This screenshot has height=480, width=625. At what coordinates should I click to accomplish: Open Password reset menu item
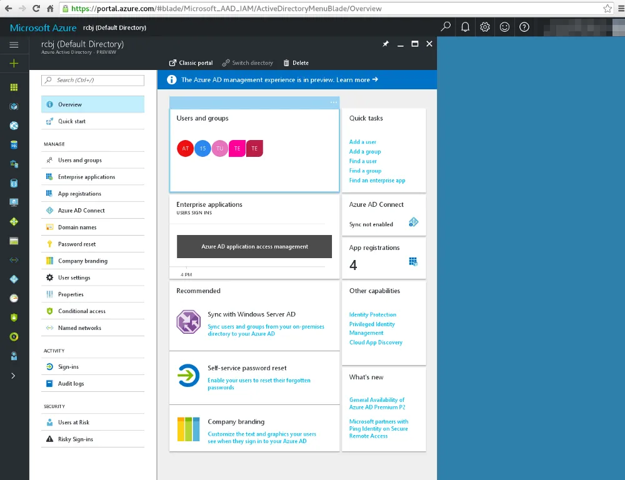click(x=93, y=244)
